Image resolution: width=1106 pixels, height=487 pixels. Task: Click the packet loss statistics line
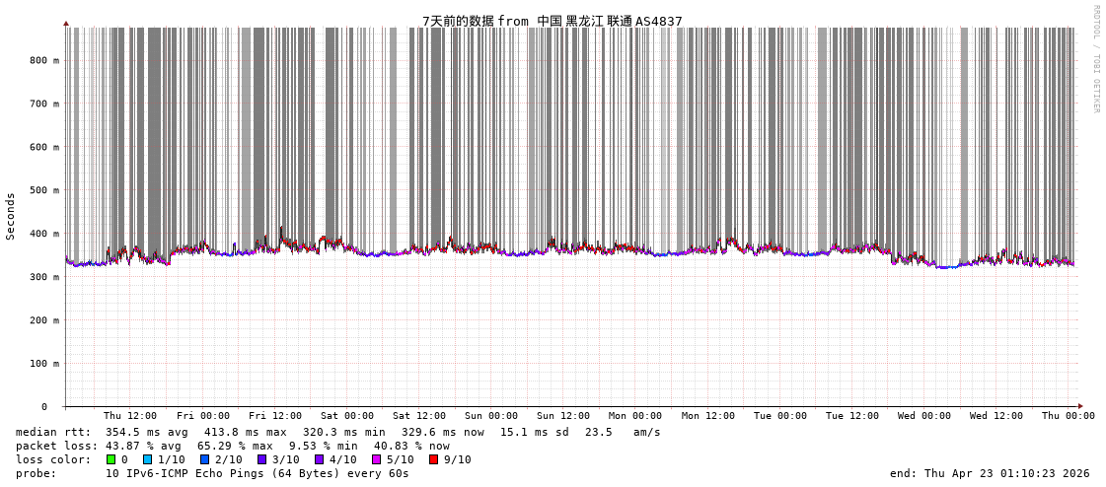pos(232,446)
